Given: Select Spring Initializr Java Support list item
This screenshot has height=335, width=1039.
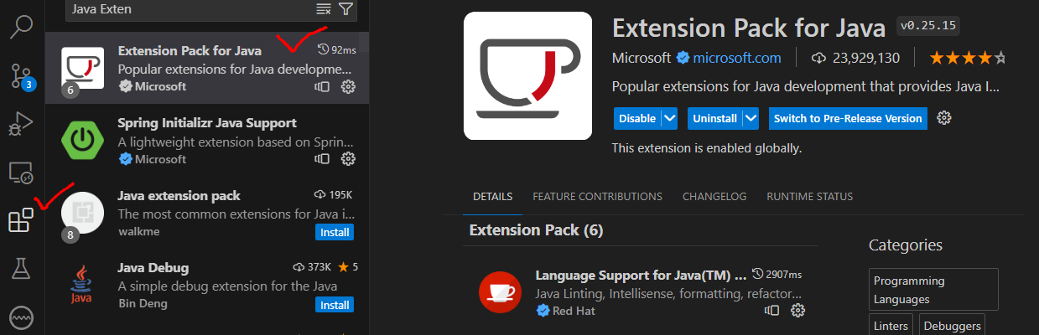Looking at the screenshot, I should pyautogui.click(x=207, y=141).
